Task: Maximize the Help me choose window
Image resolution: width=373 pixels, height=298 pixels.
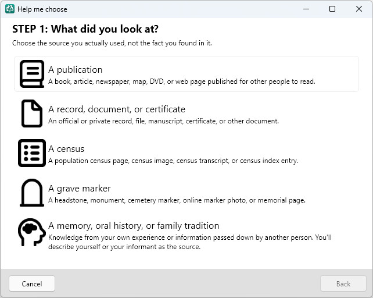Action: 332,9
